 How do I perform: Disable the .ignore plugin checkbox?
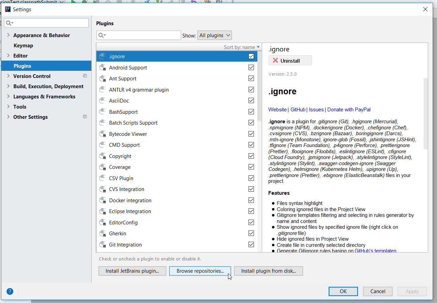coord(251,57)
